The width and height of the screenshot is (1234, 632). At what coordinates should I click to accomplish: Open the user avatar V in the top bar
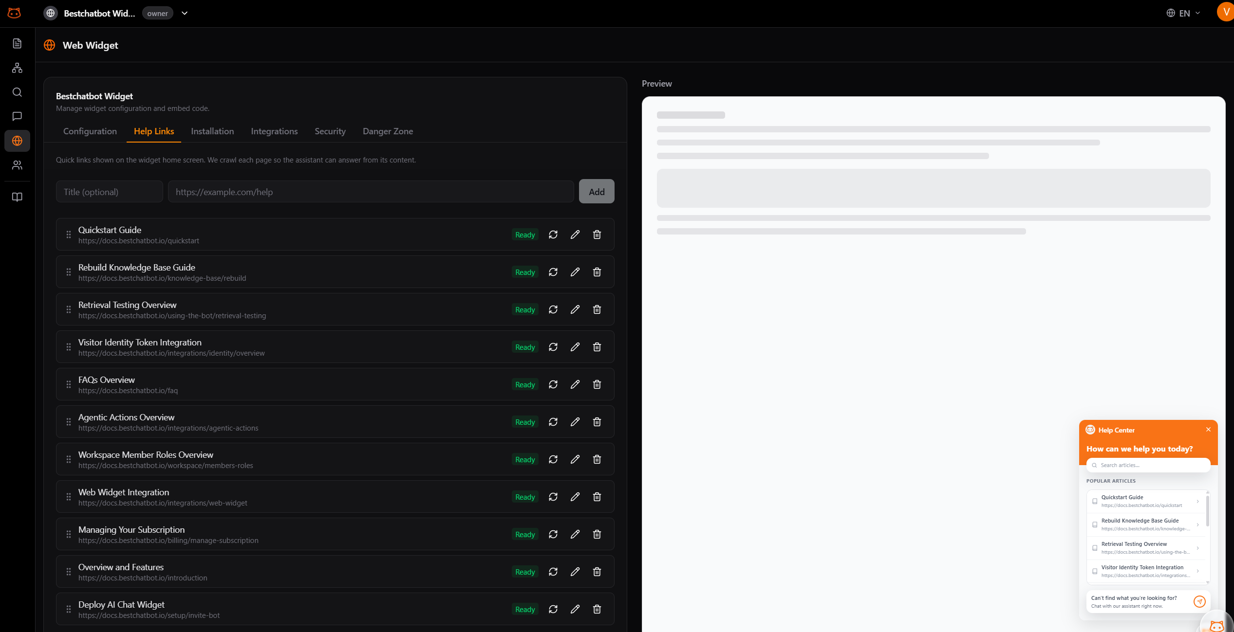(x=1225, y=12)
